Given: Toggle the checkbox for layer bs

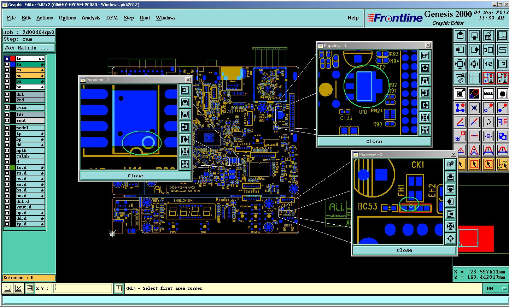Looking at the screenshot, I should pyautogui.click(x=7, y=81).
